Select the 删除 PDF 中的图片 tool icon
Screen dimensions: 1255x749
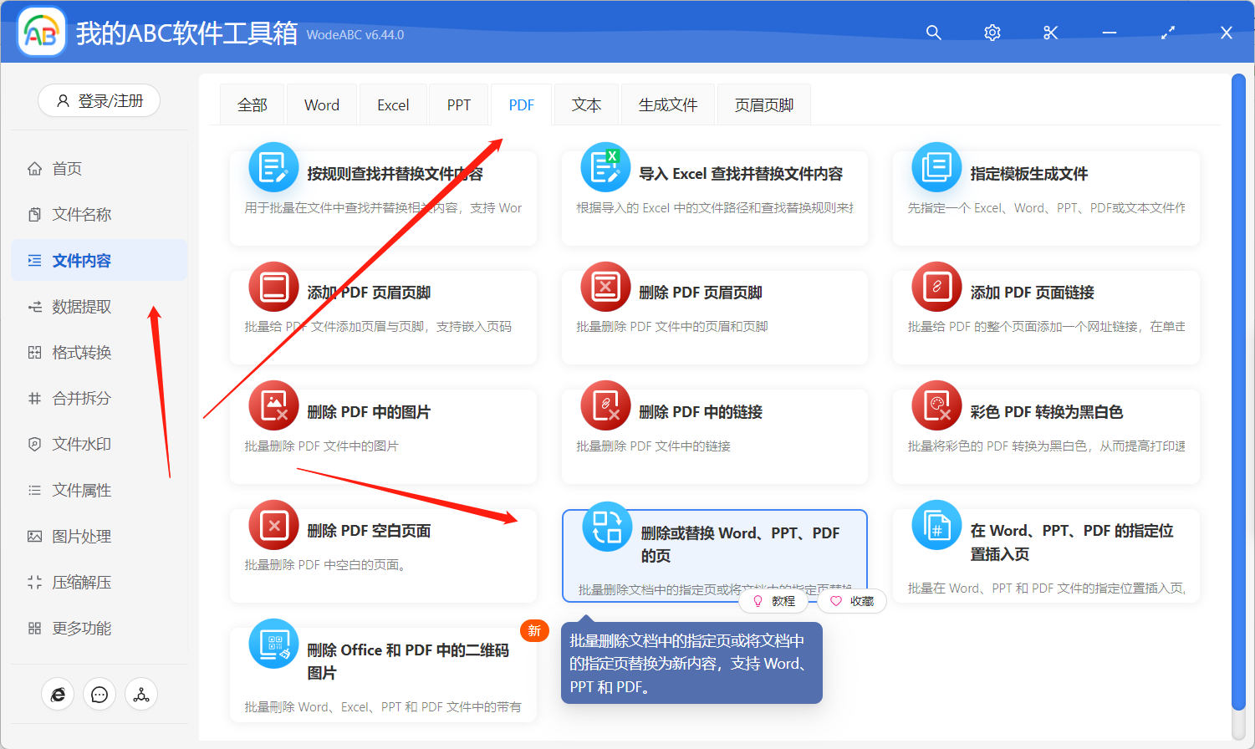tap(273, 406)
